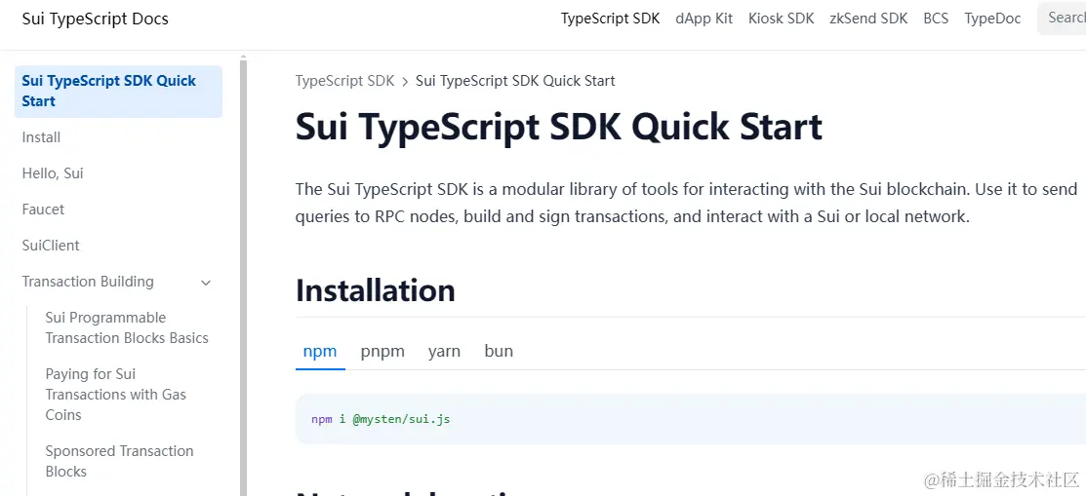This screenshot has height=496, width=1086.
Task: Open the Install sidebar page
Action: 41,137
